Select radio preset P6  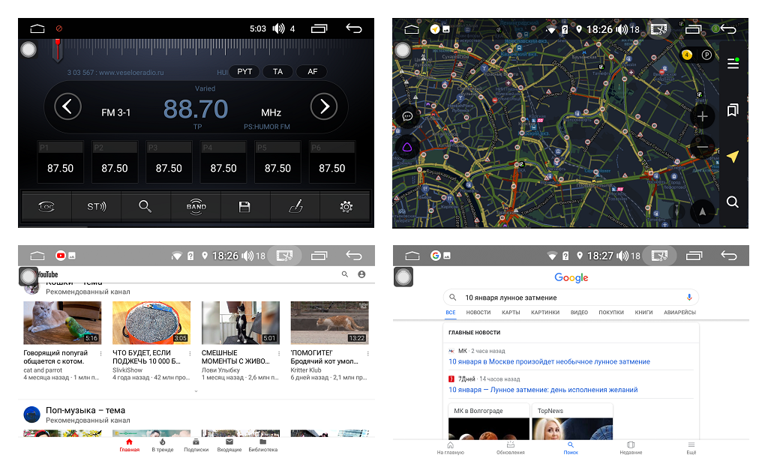332,162
